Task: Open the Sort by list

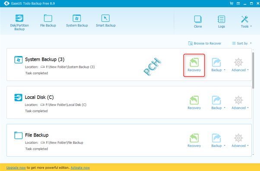Action: [241, 43]
